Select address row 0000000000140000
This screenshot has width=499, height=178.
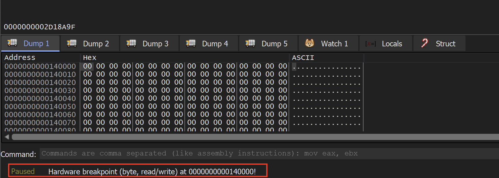click(x=40, y=66)
